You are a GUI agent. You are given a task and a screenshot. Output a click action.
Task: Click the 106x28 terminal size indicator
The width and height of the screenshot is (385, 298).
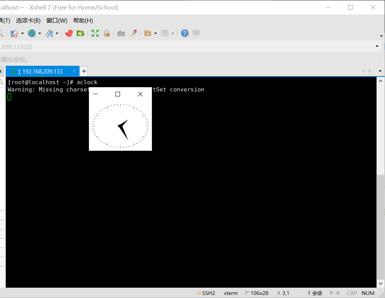point(257,293)
